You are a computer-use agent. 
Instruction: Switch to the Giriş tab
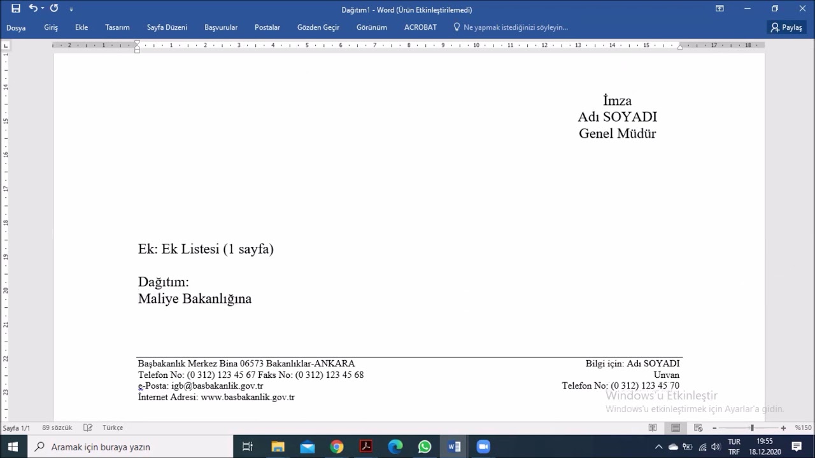point(51,27)
